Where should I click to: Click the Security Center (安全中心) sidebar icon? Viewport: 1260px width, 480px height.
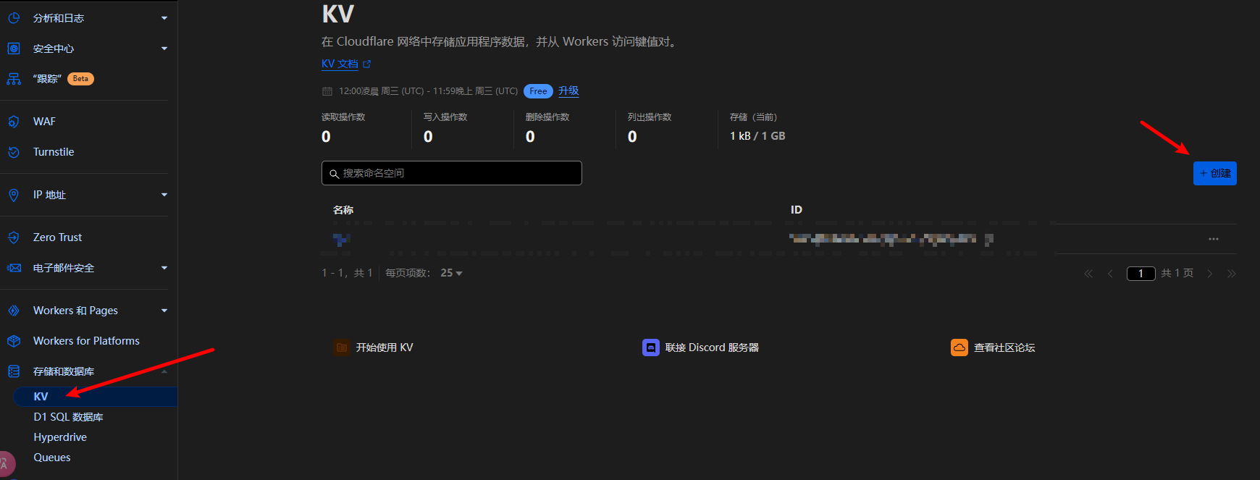click(14, 49)
